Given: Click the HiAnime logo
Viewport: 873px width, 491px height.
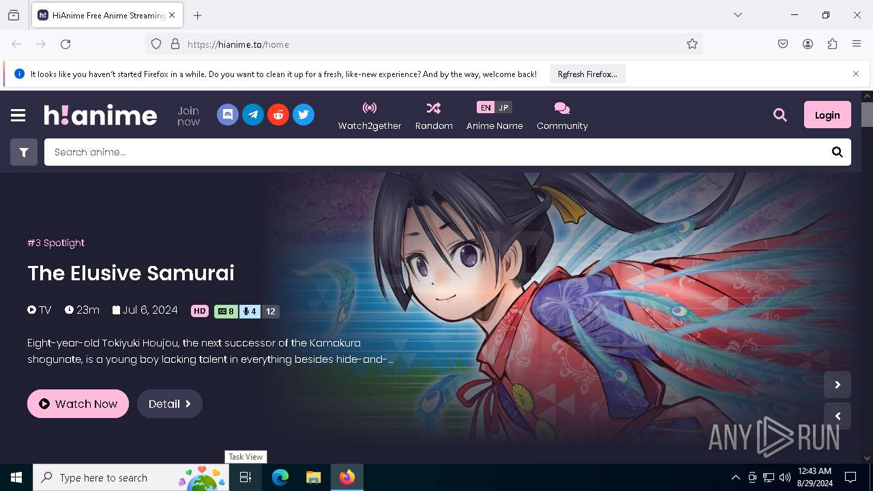Looking at the screenshot, I should click(101, 115).
